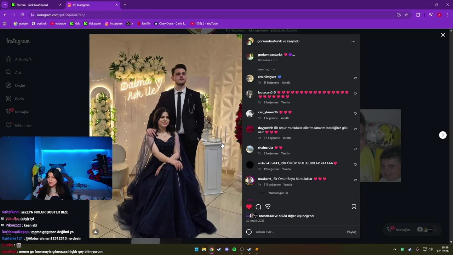
Task: Reload the page
Action: pos(22,15)
